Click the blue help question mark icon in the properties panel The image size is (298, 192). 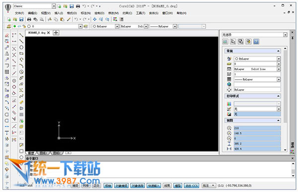point(256,42)
